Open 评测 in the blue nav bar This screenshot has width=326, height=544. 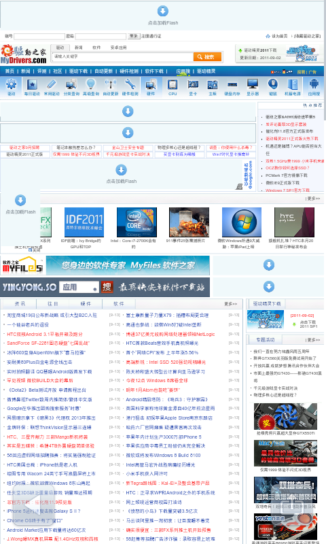tap(42, 71)
